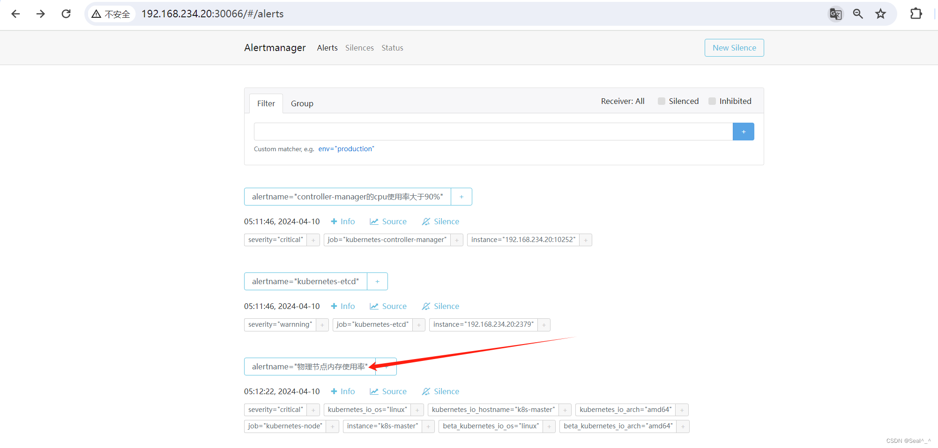Open Source for the 05:12:22 alert
The image size is (938, 448).
[388, 391]
